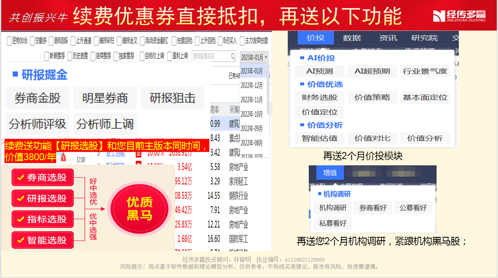498x278 pixels.
Task: Pick 2022年-08月 from the month list
Action: point(252,143)
